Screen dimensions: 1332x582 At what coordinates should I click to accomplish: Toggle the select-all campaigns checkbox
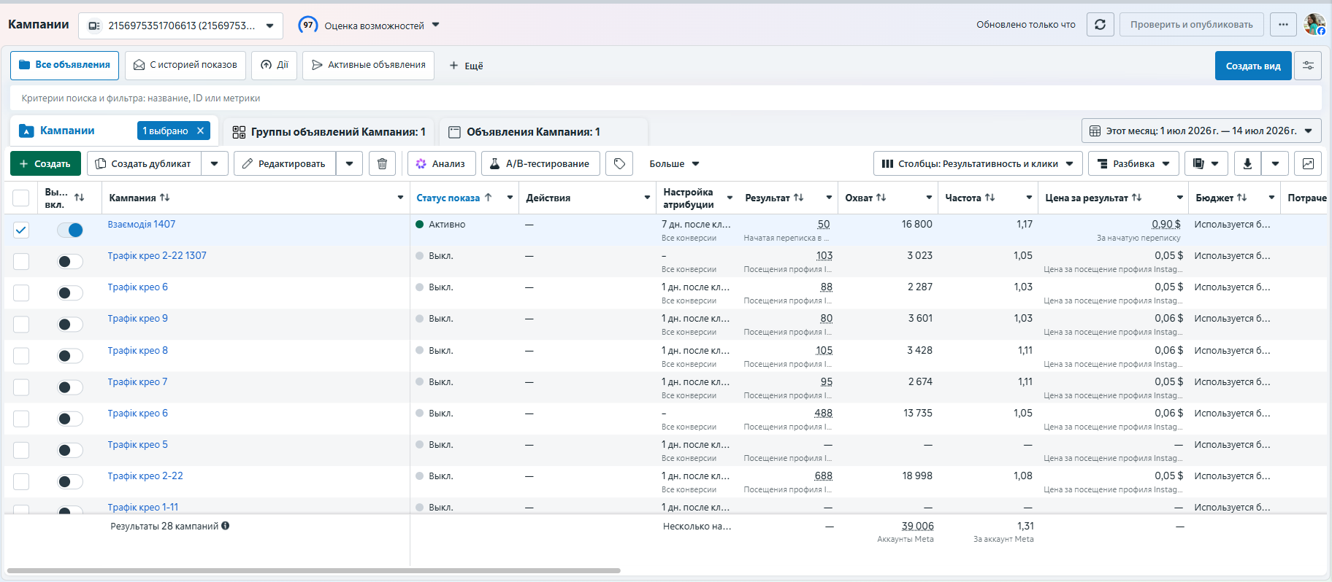coord(21,198)
